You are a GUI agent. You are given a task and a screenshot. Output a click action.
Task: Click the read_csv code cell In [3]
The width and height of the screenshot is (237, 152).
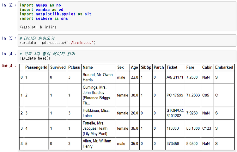[127, 41]
